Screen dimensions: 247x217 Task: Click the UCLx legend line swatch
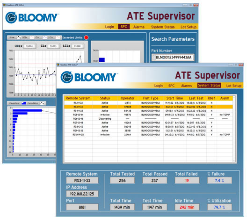point(32,37)
